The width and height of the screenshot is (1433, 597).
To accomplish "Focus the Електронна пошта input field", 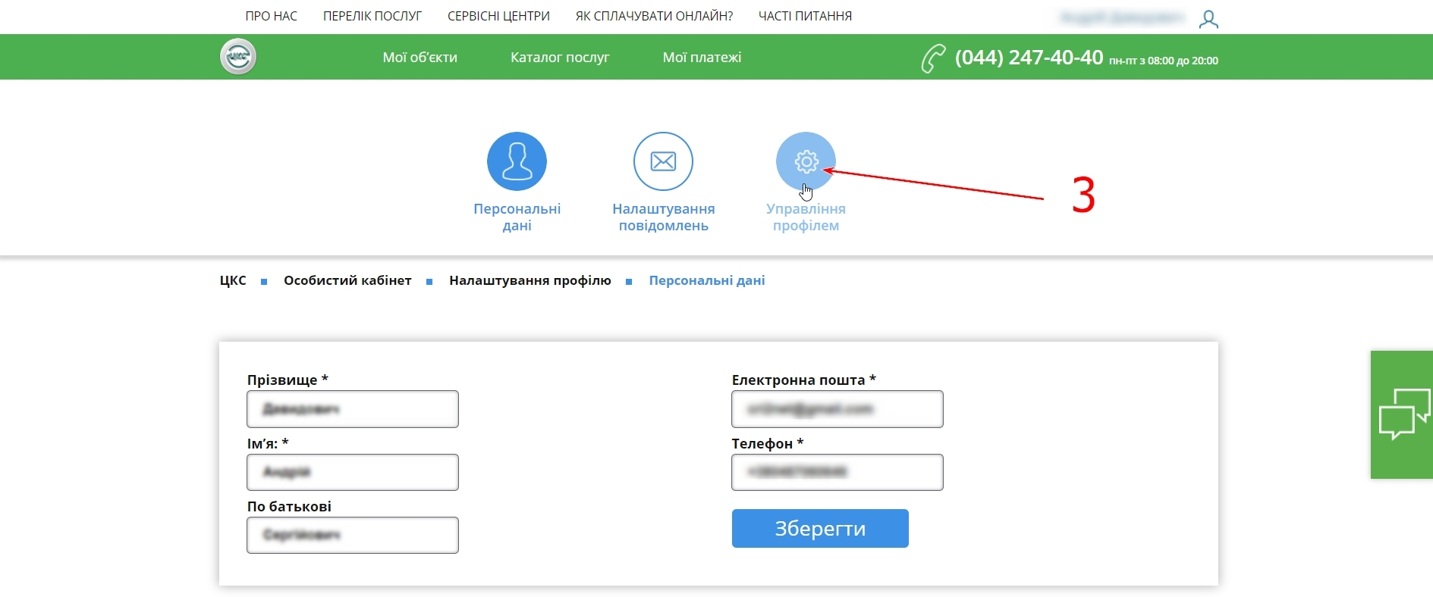I will [837, 409].
